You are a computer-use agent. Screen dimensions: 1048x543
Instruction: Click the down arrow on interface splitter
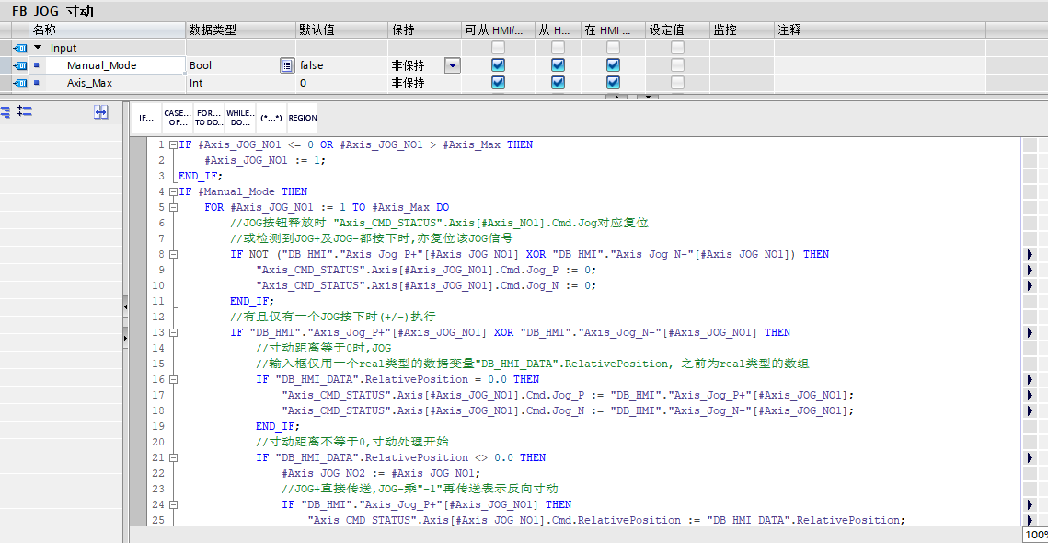coord(648,97)
